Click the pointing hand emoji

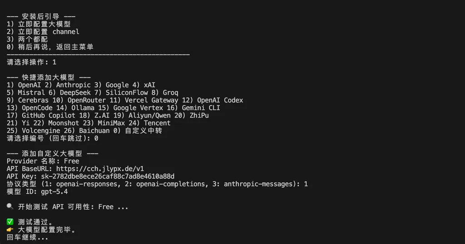coord(10,230)
